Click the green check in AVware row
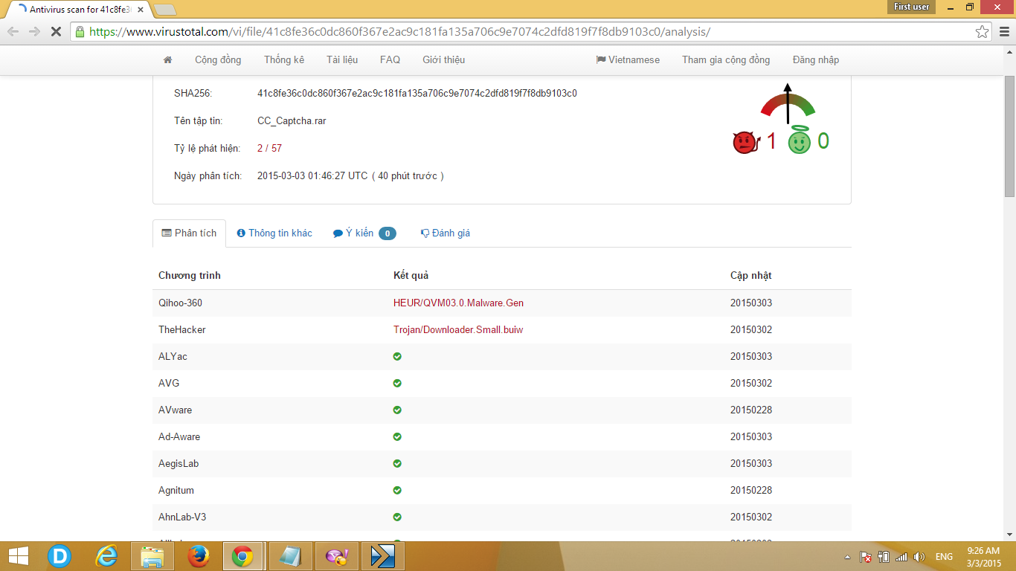Screen dimensions: 1016x571 (x=397, y=410)
